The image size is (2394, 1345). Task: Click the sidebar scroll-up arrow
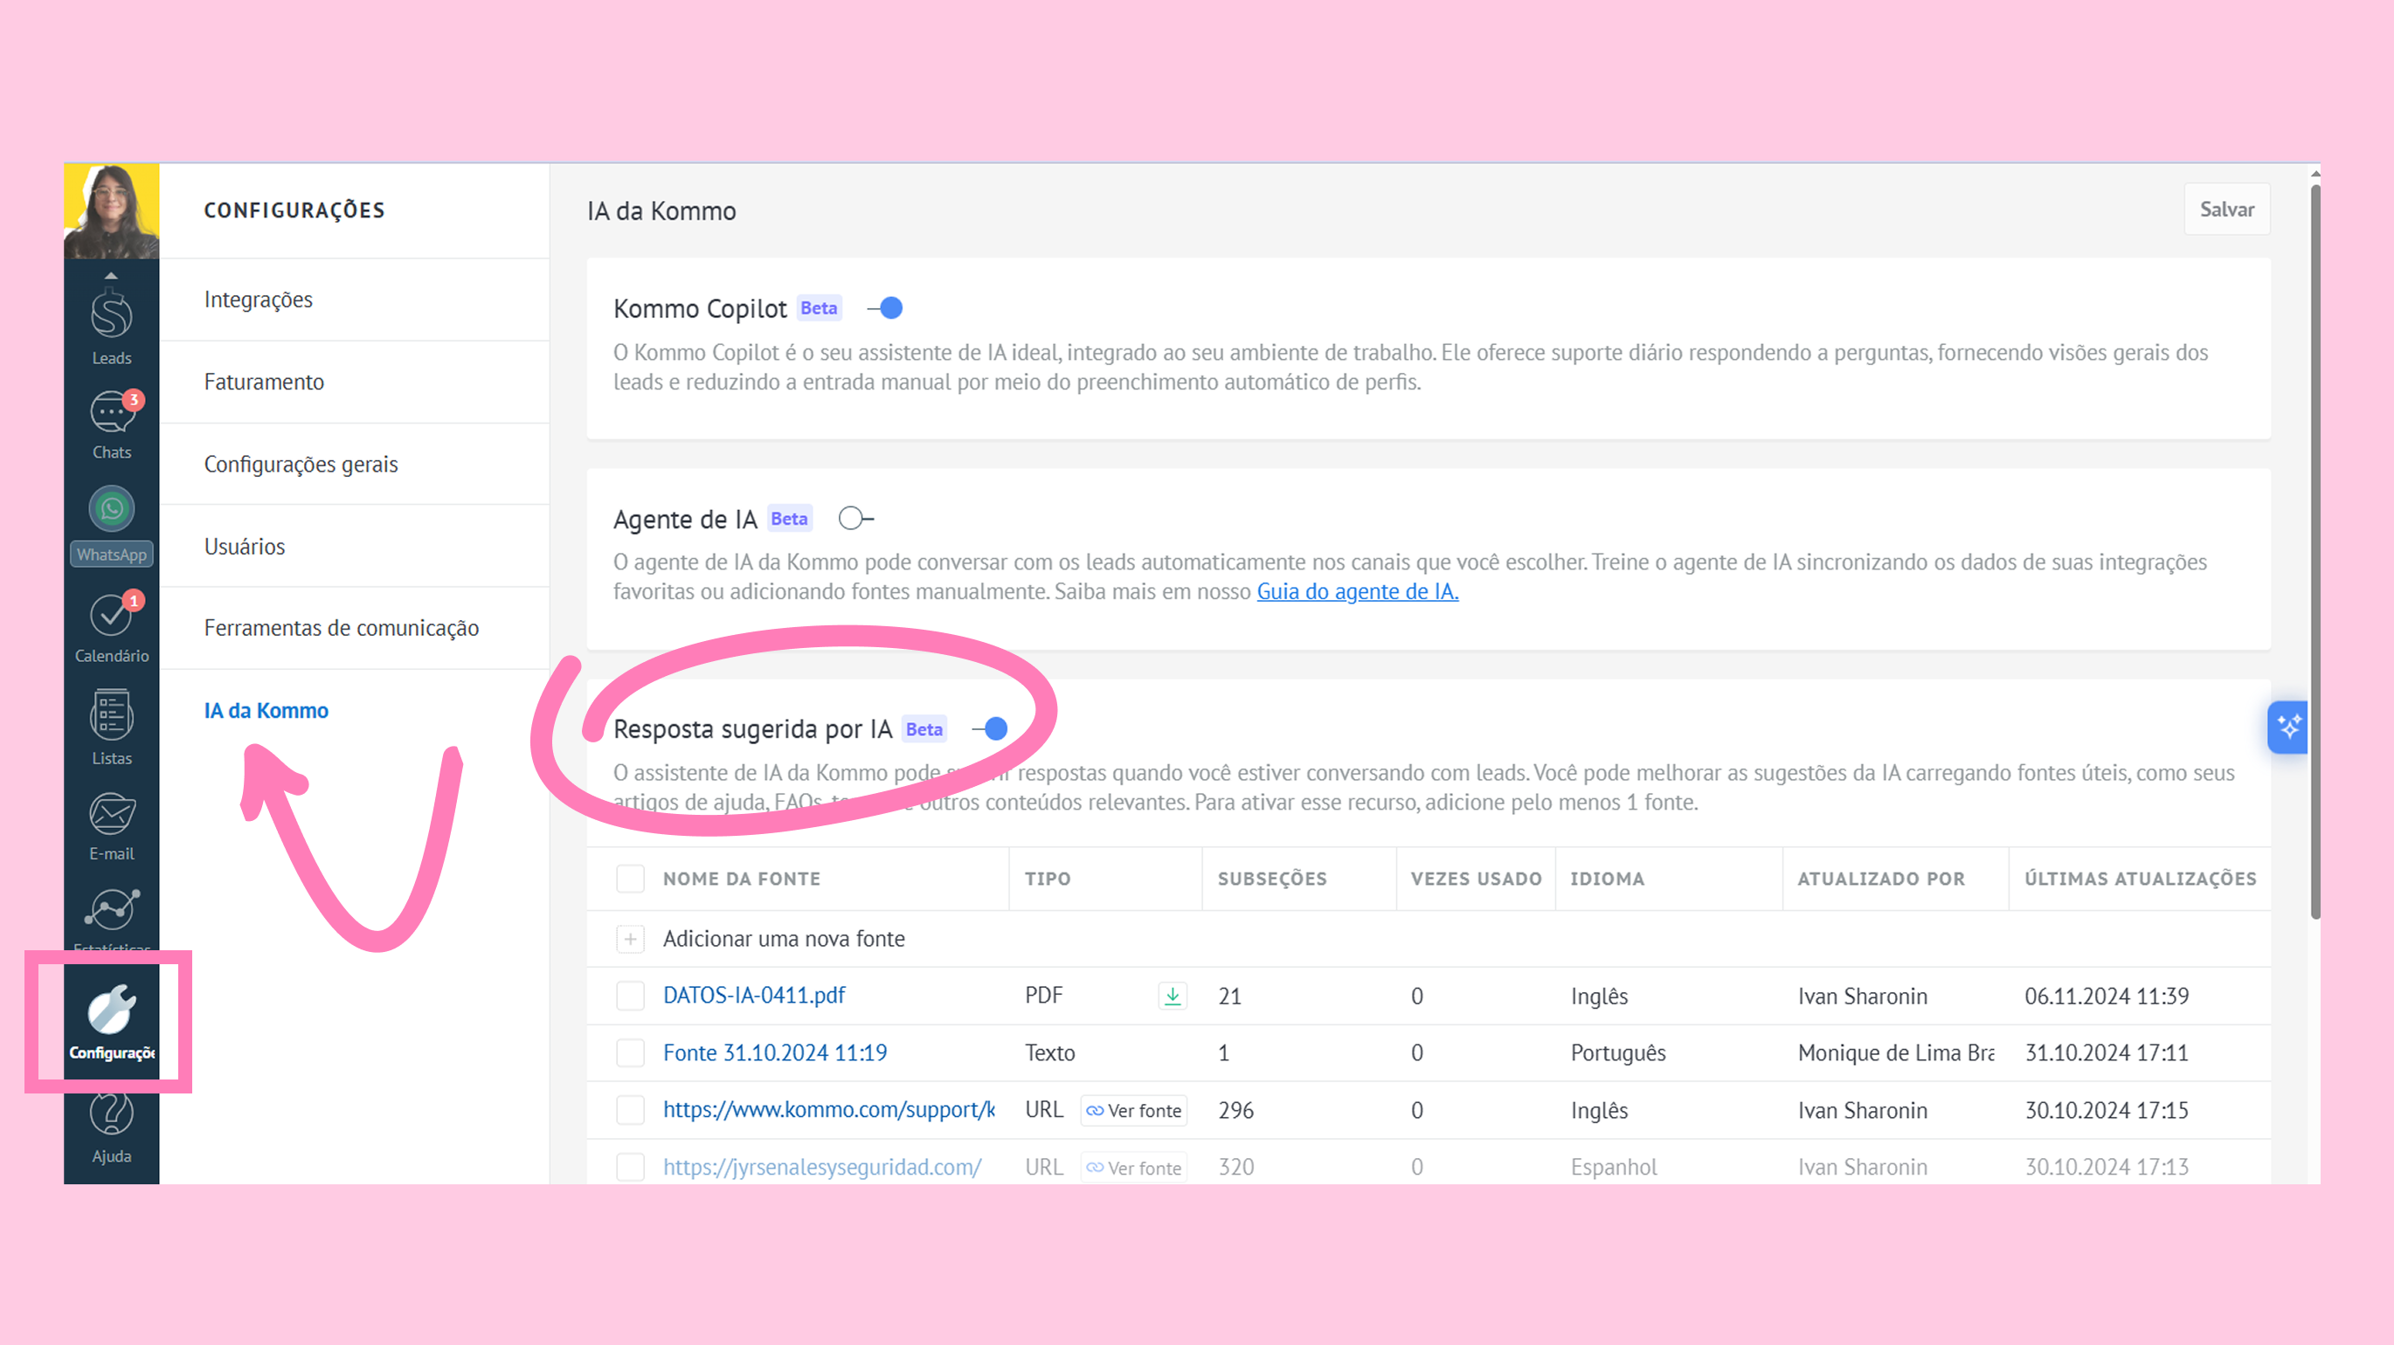[x=111, y=275]
